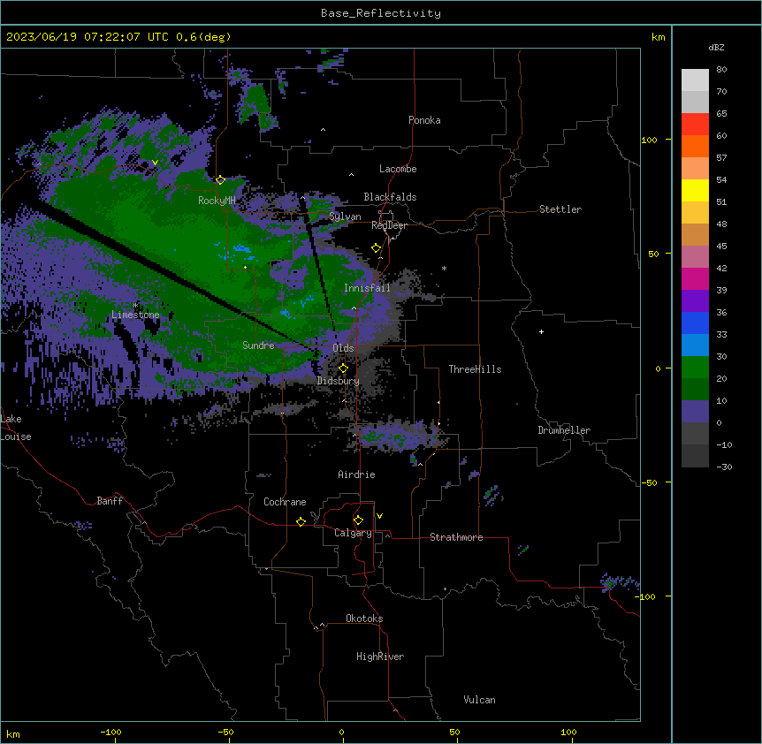Click the Calgary city label

[354, 533]
